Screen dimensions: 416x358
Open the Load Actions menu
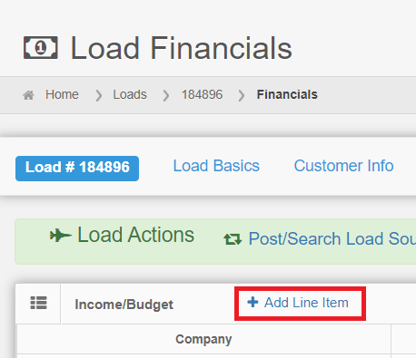pyautogui.click(x=122, y=235)
